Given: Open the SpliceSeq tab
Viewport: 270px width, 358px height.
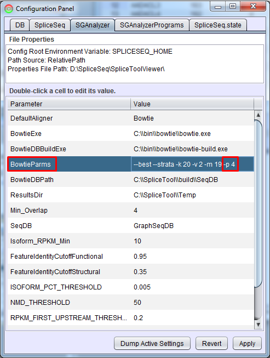Looking at the screenshot, I should click(x=50, y=25).
